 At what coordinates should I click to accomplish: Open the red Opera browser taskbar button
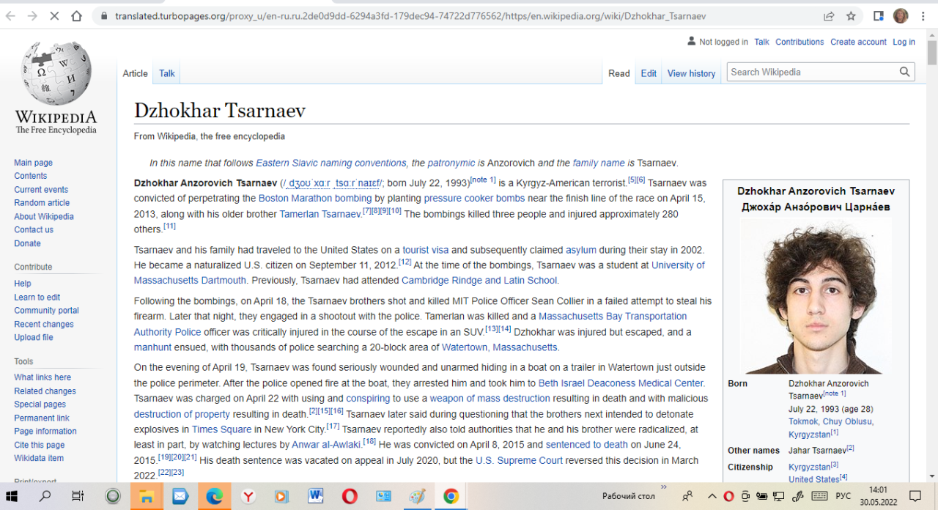tap(350, 496)
